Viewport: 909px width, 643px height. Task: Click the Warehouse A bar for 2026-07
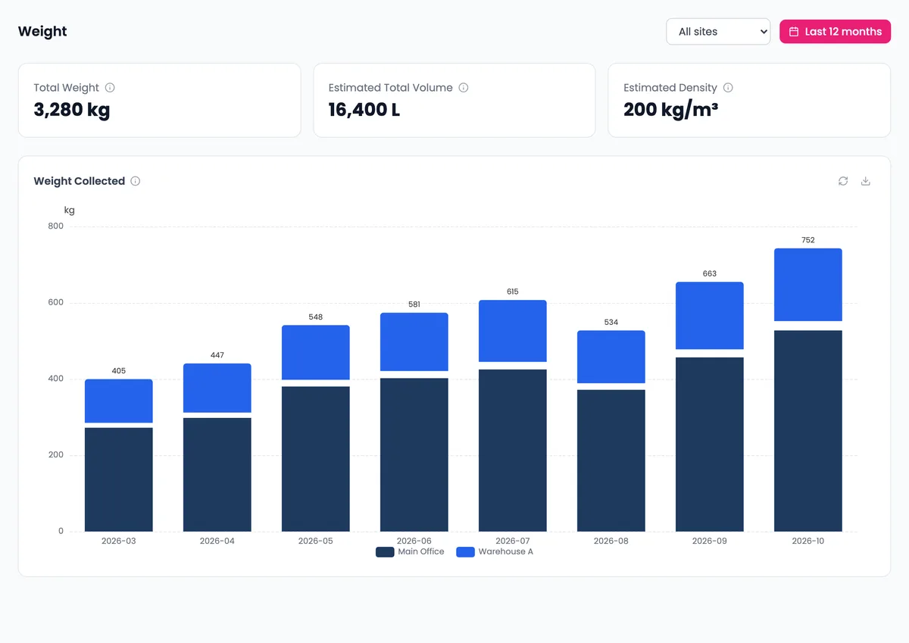[x=513, y=331]
